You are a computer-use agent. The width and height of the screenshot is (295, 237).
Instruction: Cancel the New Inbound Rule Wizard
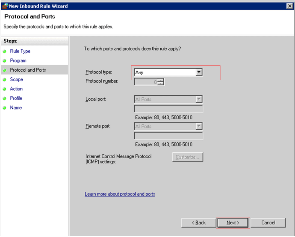[268, 223]
